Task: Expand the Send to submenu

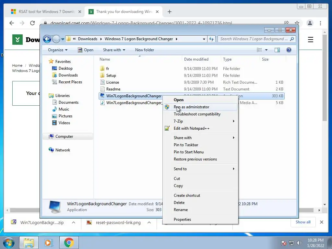Action: [x=200, y=169]
